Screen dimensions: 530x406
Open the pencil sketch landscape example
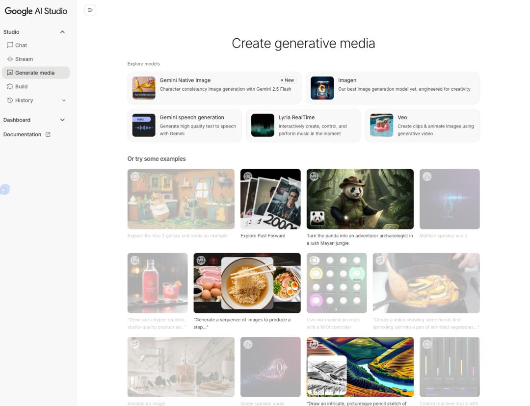point(360,367)
